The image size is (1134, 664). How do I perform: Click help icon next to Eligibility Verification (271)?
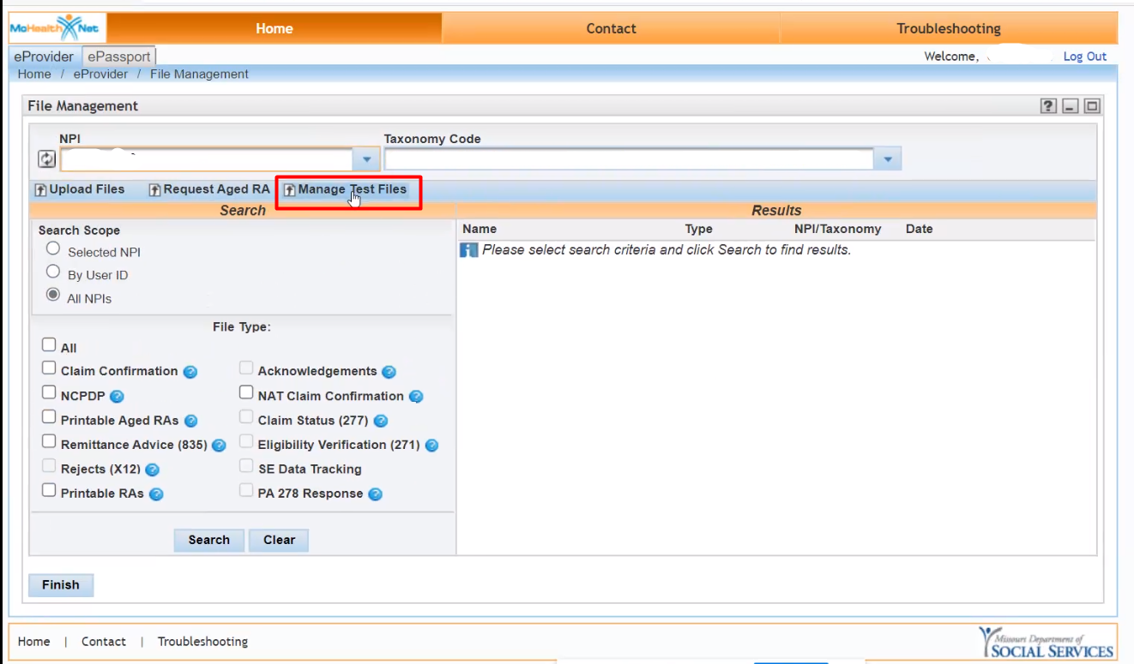(431, 446)
